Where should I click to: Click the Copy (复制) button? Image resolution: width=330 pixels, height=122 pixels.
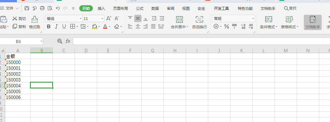point(19,27)
